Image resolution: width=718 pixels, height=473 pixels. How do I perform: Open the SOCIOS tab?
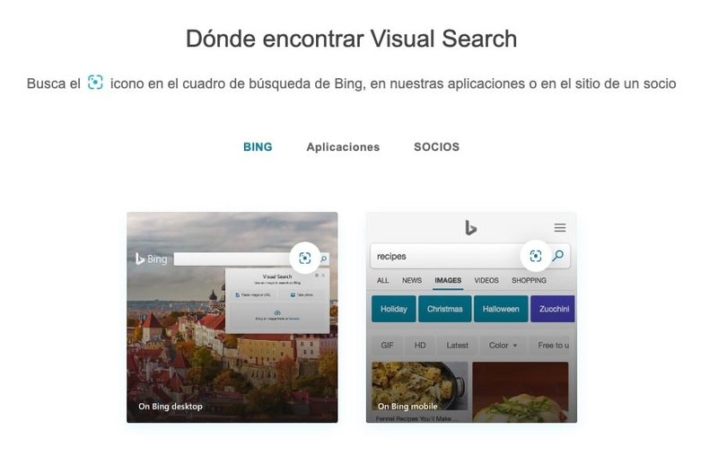(436, 147)
